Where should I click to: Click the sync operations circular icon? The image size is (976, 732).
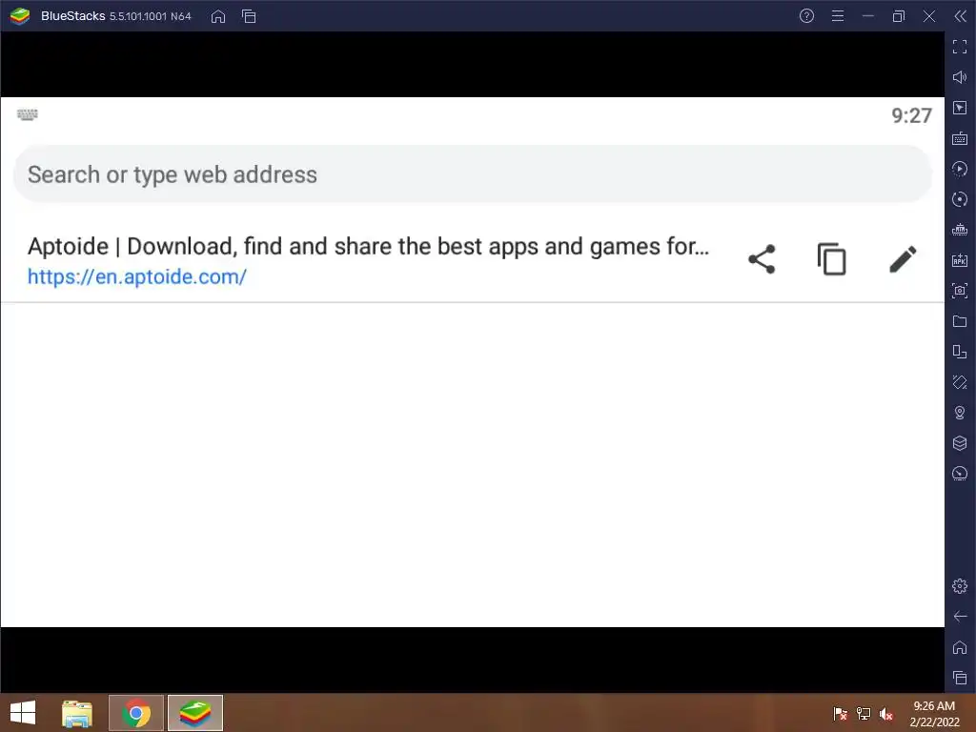(960, 199)
